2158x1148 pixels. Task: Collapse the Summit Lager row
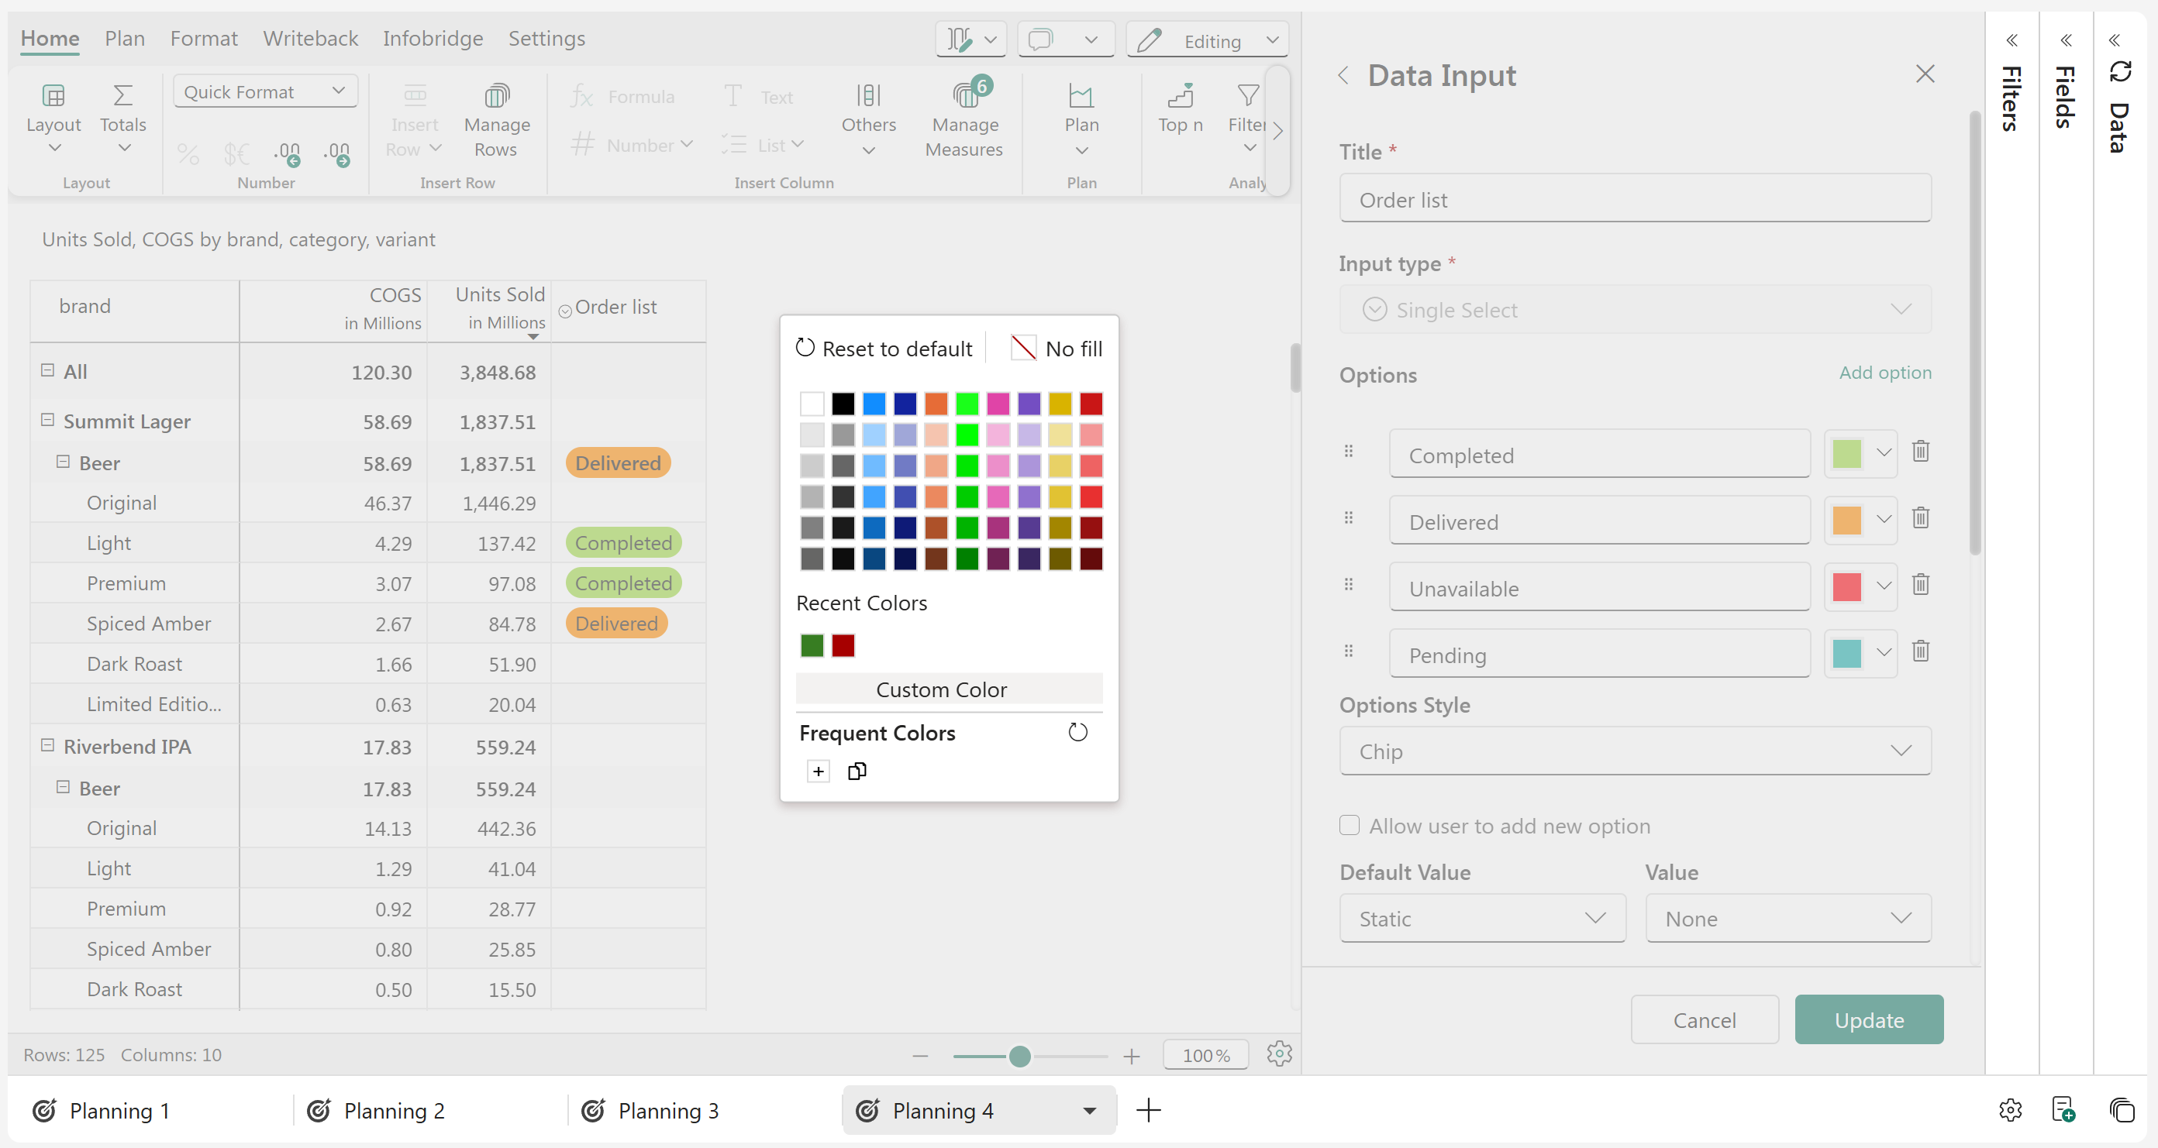(48, 421)
